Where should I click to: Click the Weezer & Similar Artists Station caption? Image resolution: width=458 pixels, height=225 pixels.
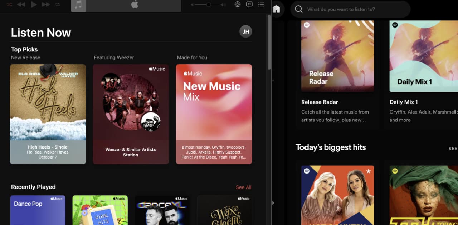click(x=131, y=152)
